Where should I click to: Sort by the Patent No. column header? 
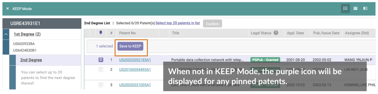point(128,33)
